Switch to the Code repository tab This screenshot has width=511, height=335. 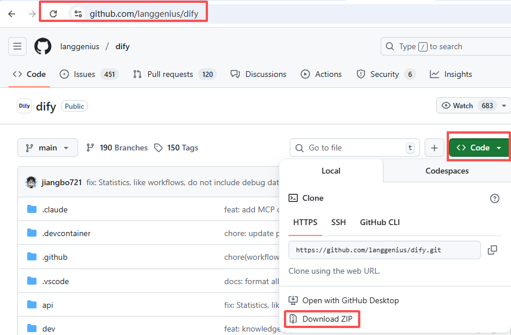tap(30, 74)
